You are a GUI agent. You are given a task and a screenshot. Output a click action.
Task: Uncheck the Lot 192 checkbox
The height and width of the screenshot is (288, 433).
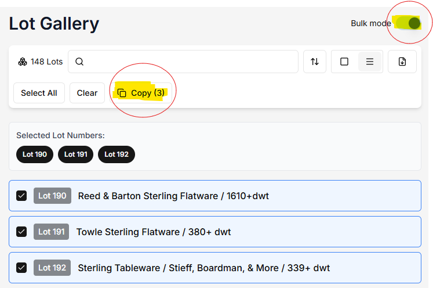click(x=21, y=268)
